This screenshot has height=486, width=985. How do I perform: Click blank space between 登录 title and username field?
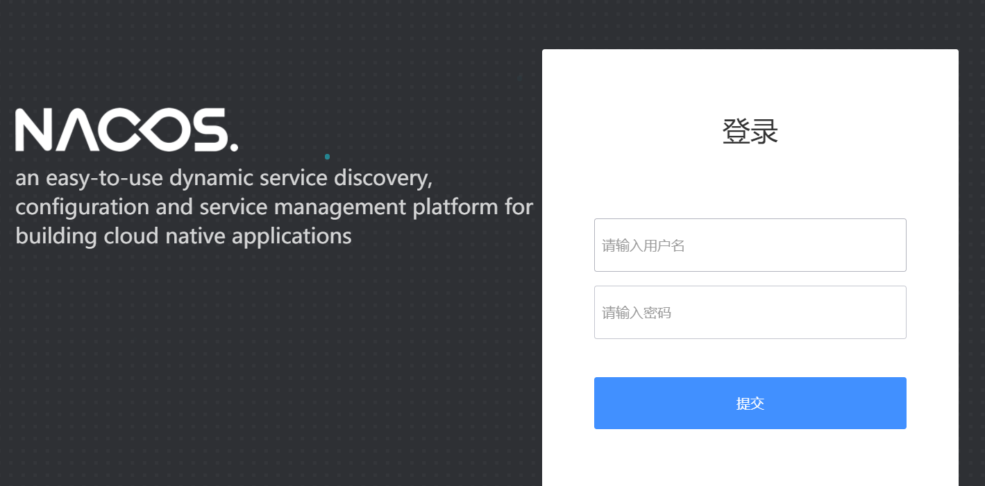point(750,184)
